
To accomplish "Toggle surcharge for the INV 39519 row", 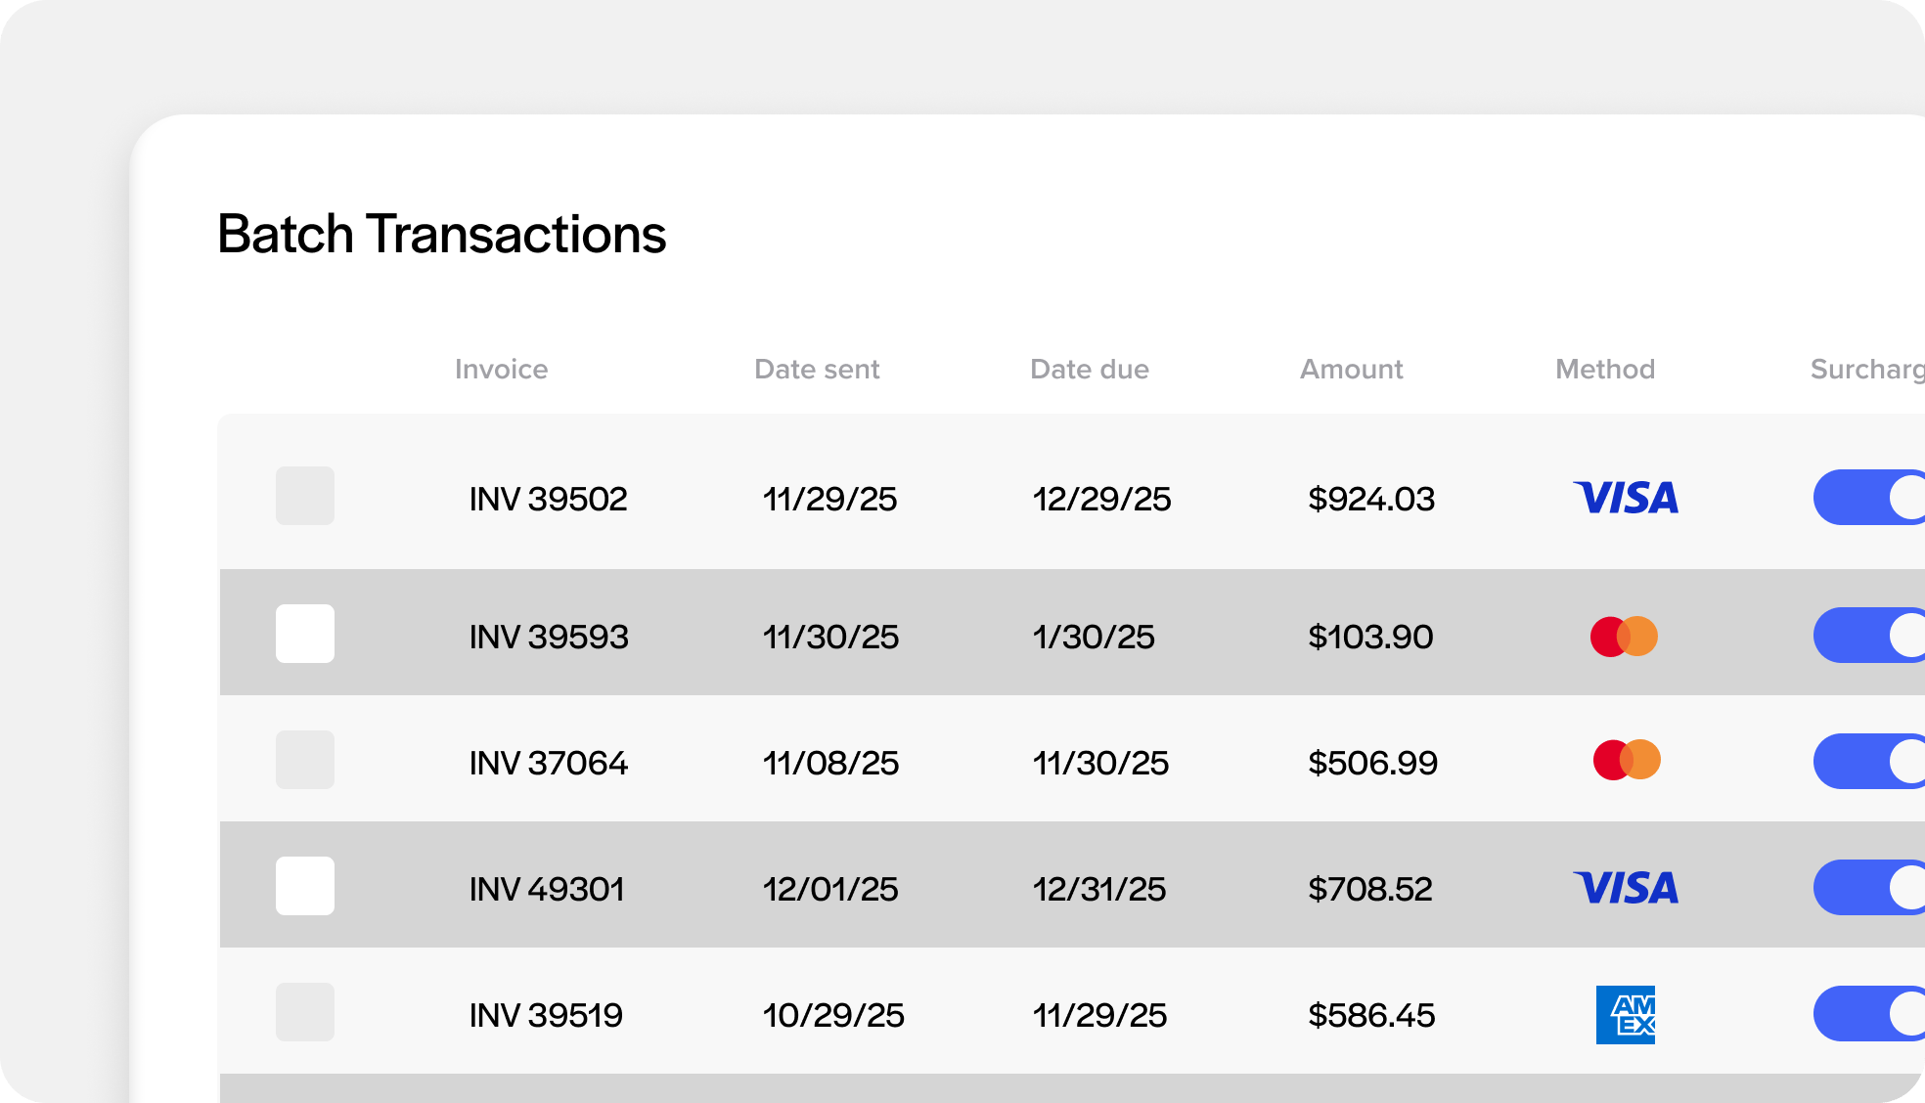I will (1868, 1013).
